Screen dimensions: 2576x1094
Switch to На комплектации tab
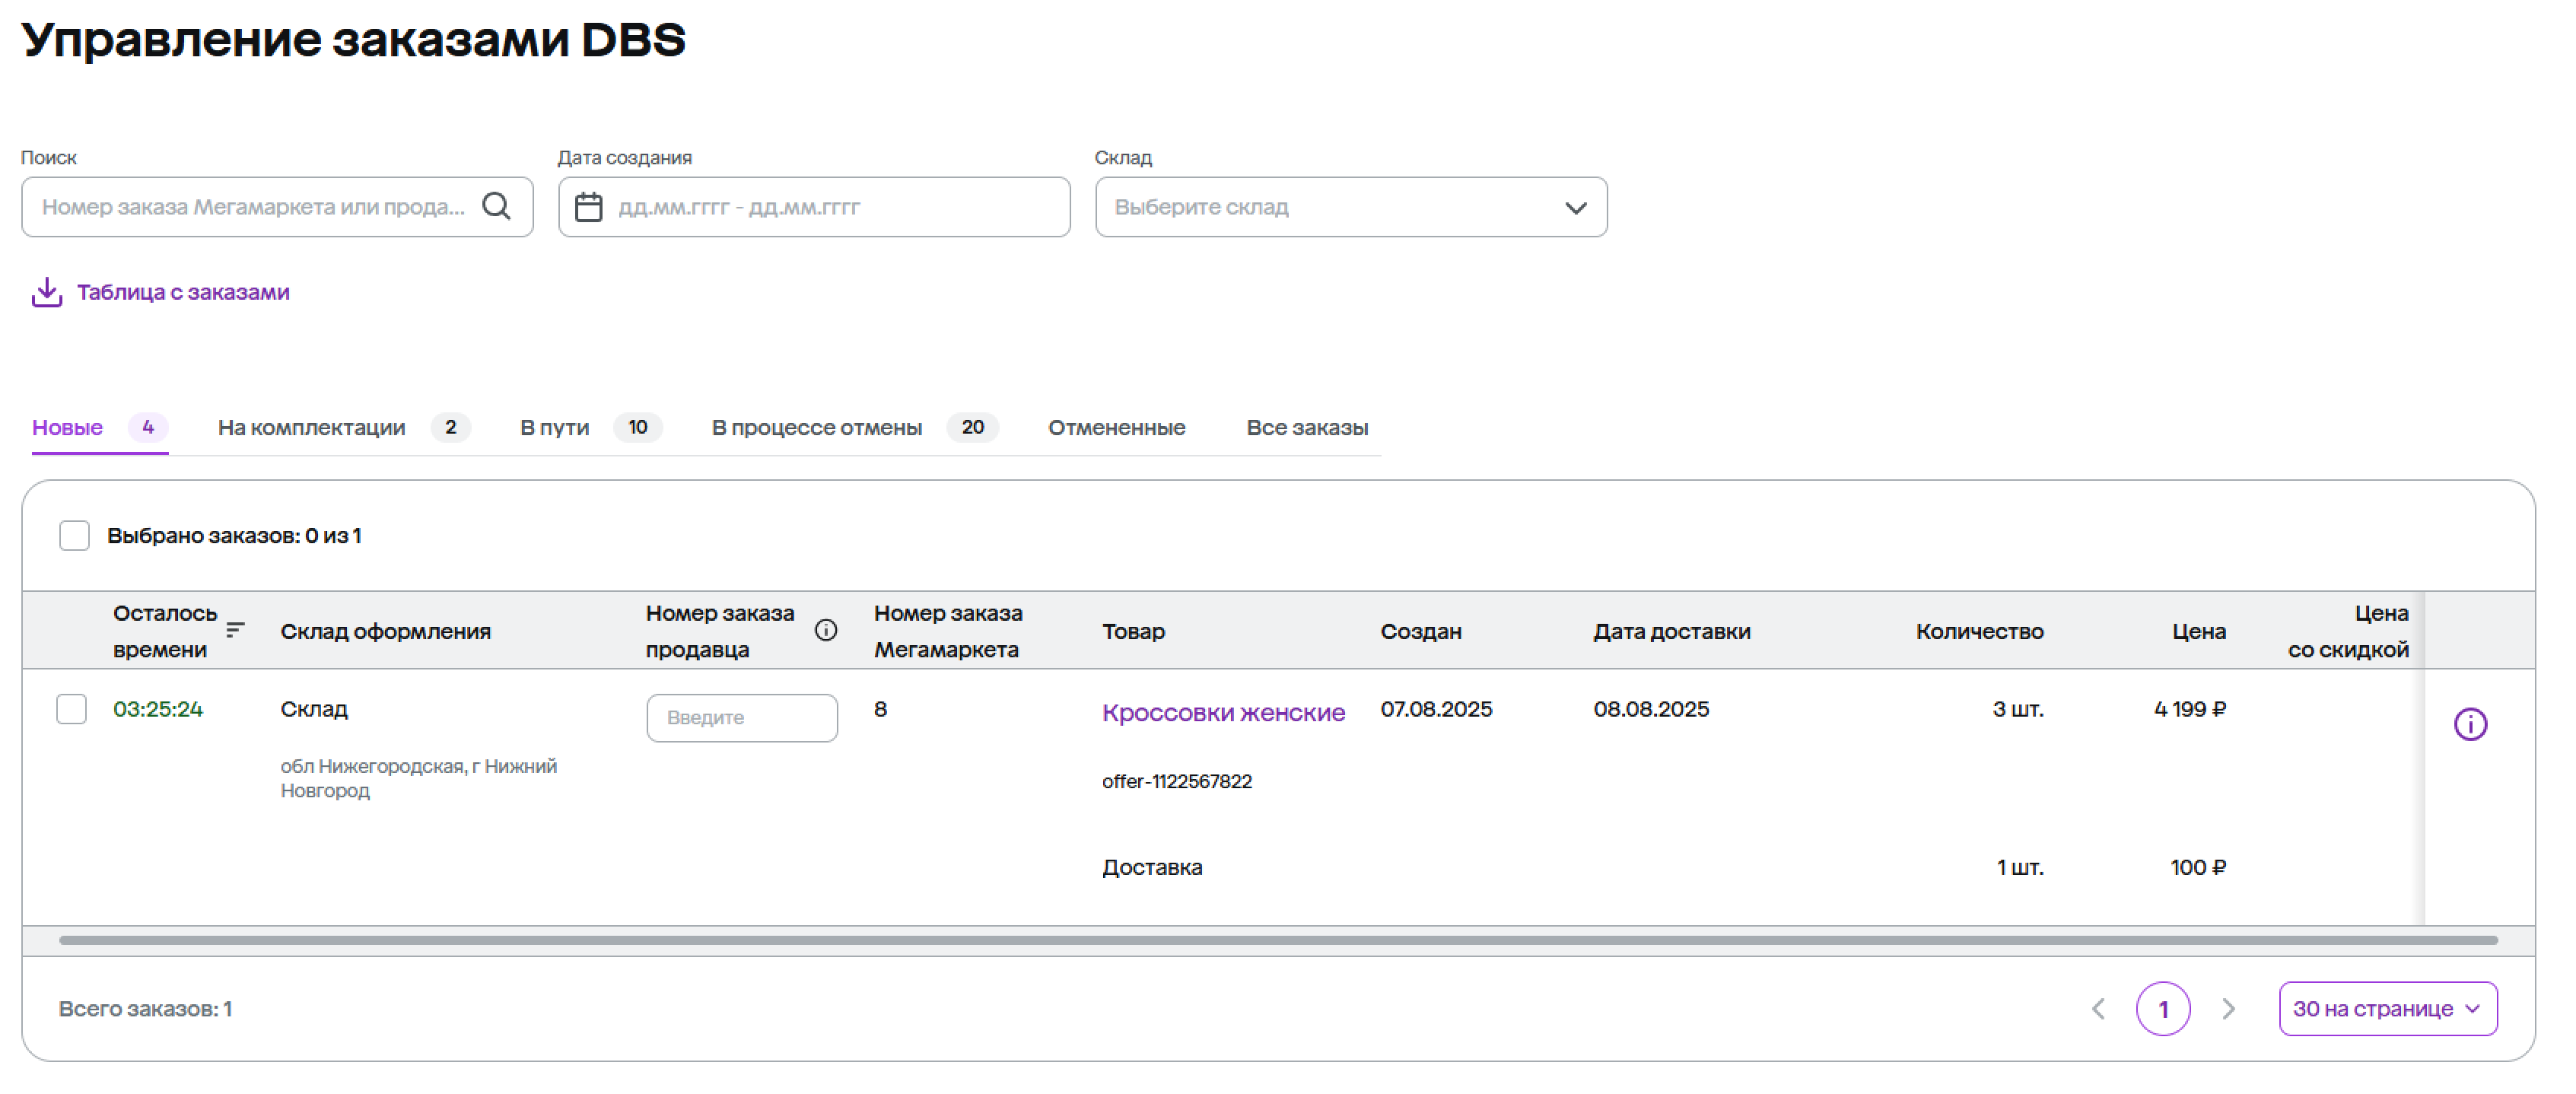click(311, 427)
